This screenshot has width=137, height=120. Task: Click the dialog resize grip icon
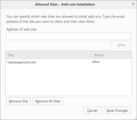[x=135, y=118]
